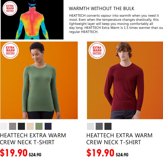
Task: Open women's green crew neck product image
Action: coord(39,80)
